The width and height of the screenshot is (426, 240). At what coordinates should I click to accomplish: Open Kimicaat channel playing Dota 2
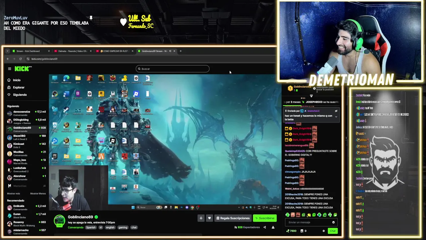[27, 145]
